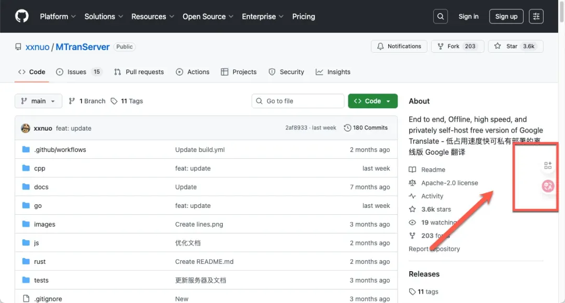Click the GitHub logo icon
This screenshot has height=303, width=565.
point(22,16)
